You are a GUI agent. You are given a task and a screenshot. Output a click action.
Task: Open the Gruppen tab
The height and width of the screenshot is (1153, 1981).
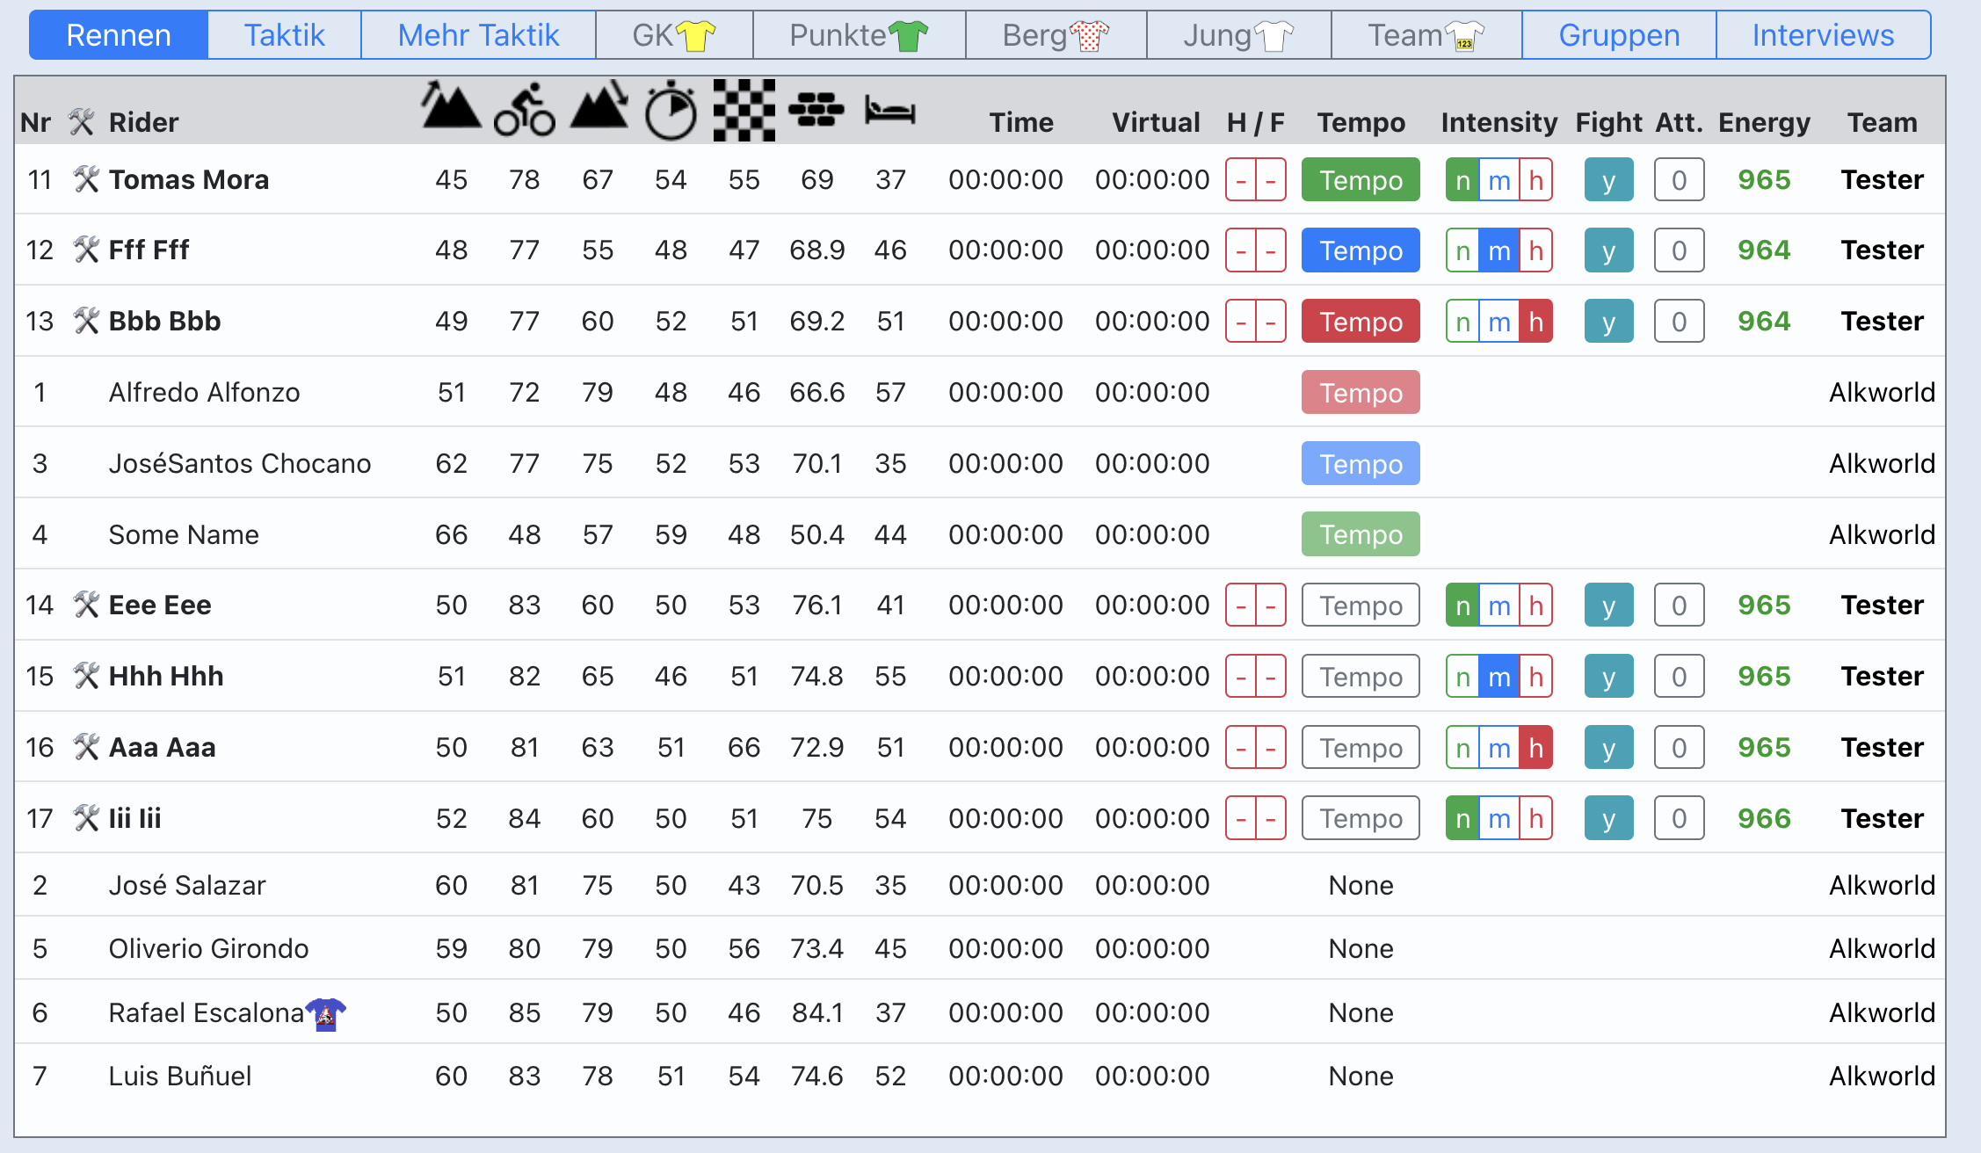coord(1619,35)
